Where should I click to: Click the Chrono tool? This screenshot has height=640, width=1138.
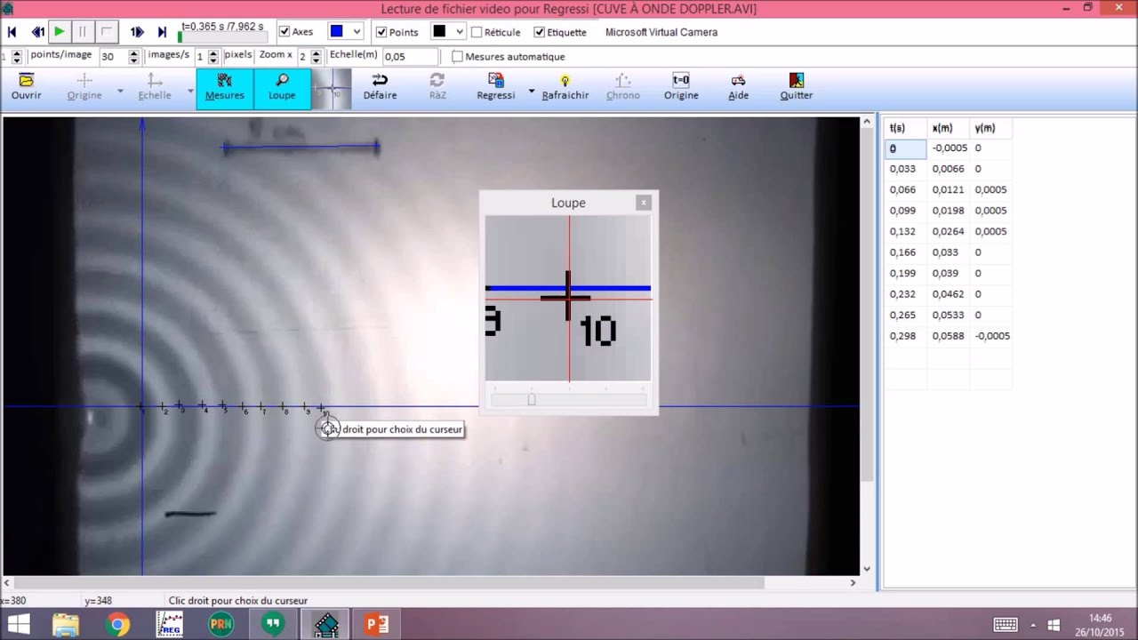(x=623, y=87)
